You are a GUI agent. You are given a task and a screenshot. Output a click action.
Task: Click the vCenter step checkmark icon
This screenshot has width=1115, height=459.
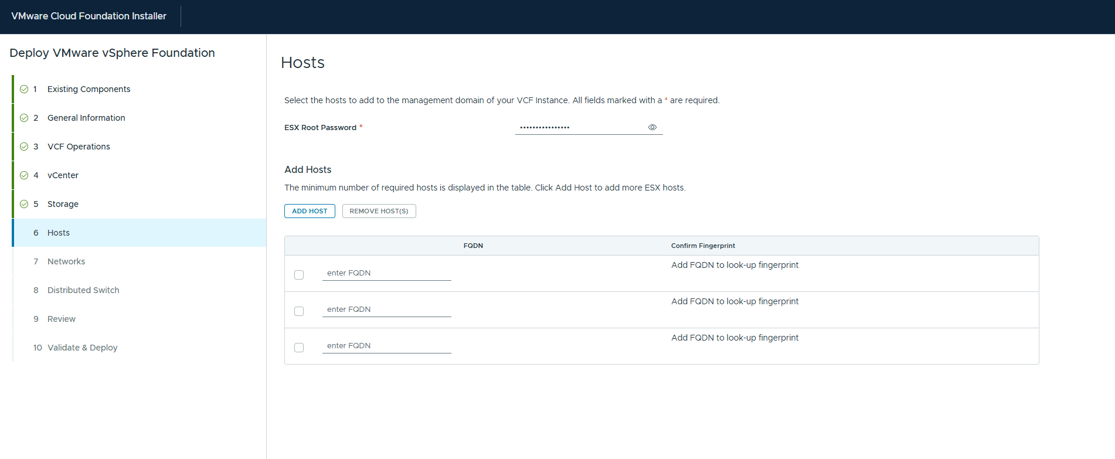point(24,175)
